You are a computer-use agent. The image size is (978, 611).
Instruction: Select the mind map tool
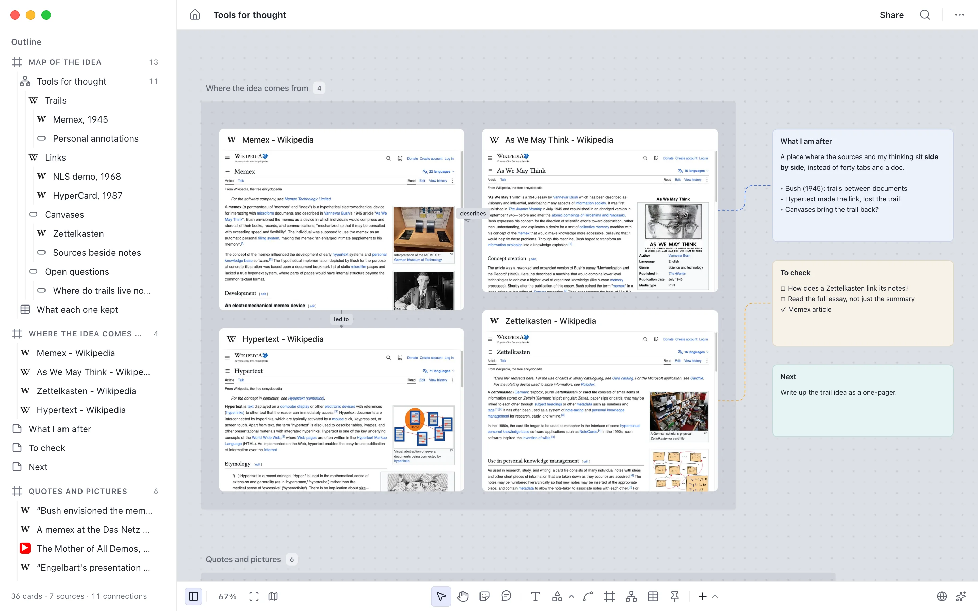click(x=631, y=596)
